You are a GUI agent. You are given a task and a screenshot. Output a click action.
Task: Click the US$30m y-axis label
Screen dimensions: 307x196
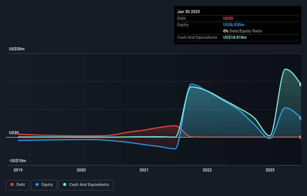click(x=17, y=49)
